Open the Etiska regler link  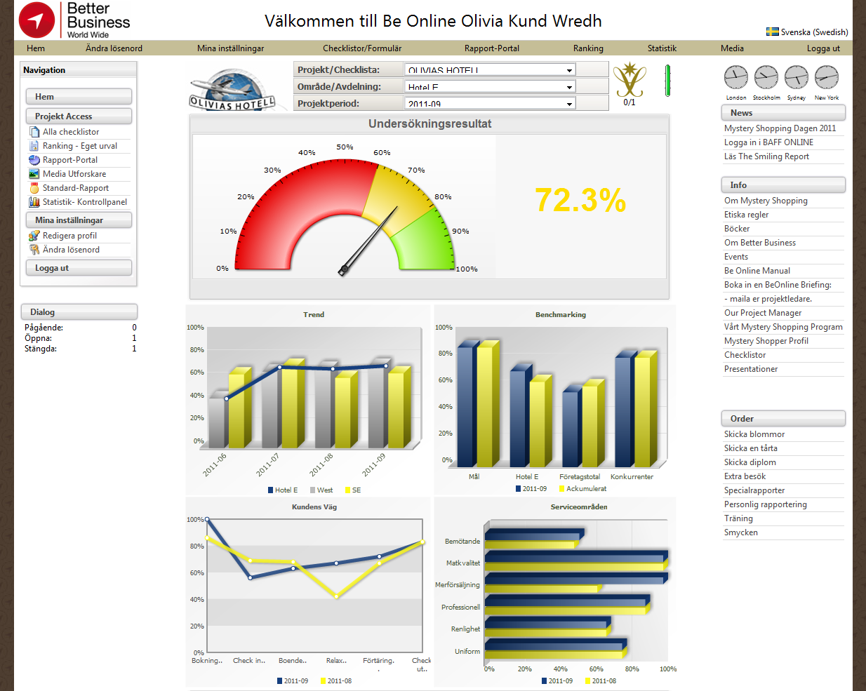pyautogui.click(x=747, y=215)
